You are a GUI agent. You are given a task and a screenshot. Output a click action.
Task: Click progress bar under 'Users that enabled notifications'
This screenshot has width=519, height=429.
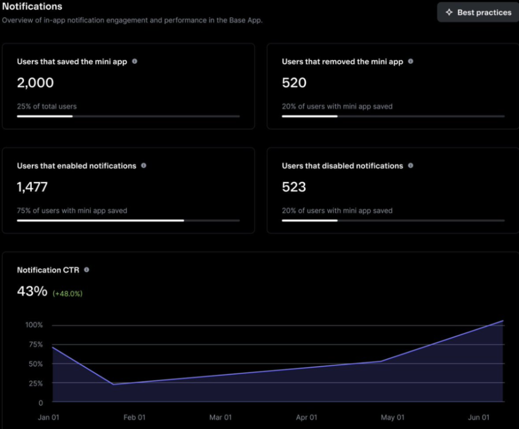click(x=128, y=221)
